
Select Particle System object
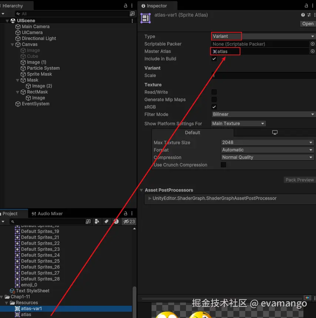43,68
